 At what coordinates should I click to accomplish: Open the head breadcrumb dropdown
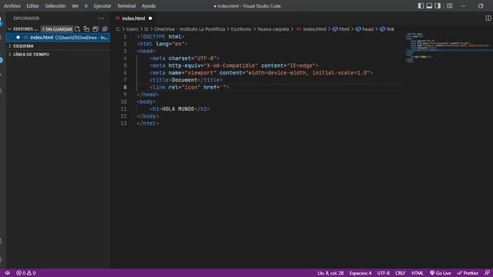[x=364, y=29]
